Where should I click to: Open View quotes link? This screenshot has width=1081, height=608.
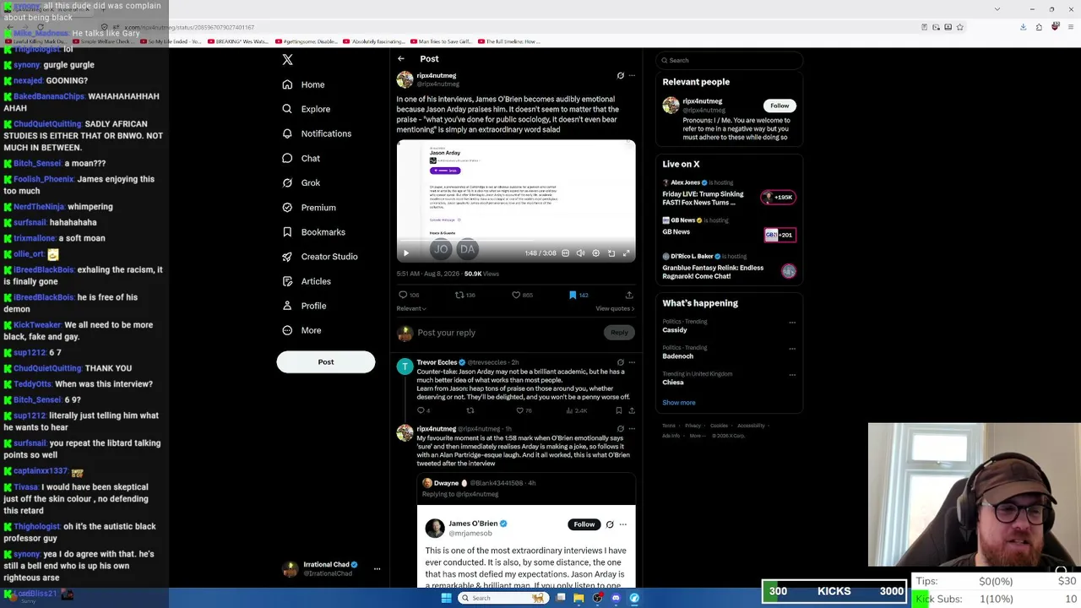pyautogui.click(x=615, y=308)
